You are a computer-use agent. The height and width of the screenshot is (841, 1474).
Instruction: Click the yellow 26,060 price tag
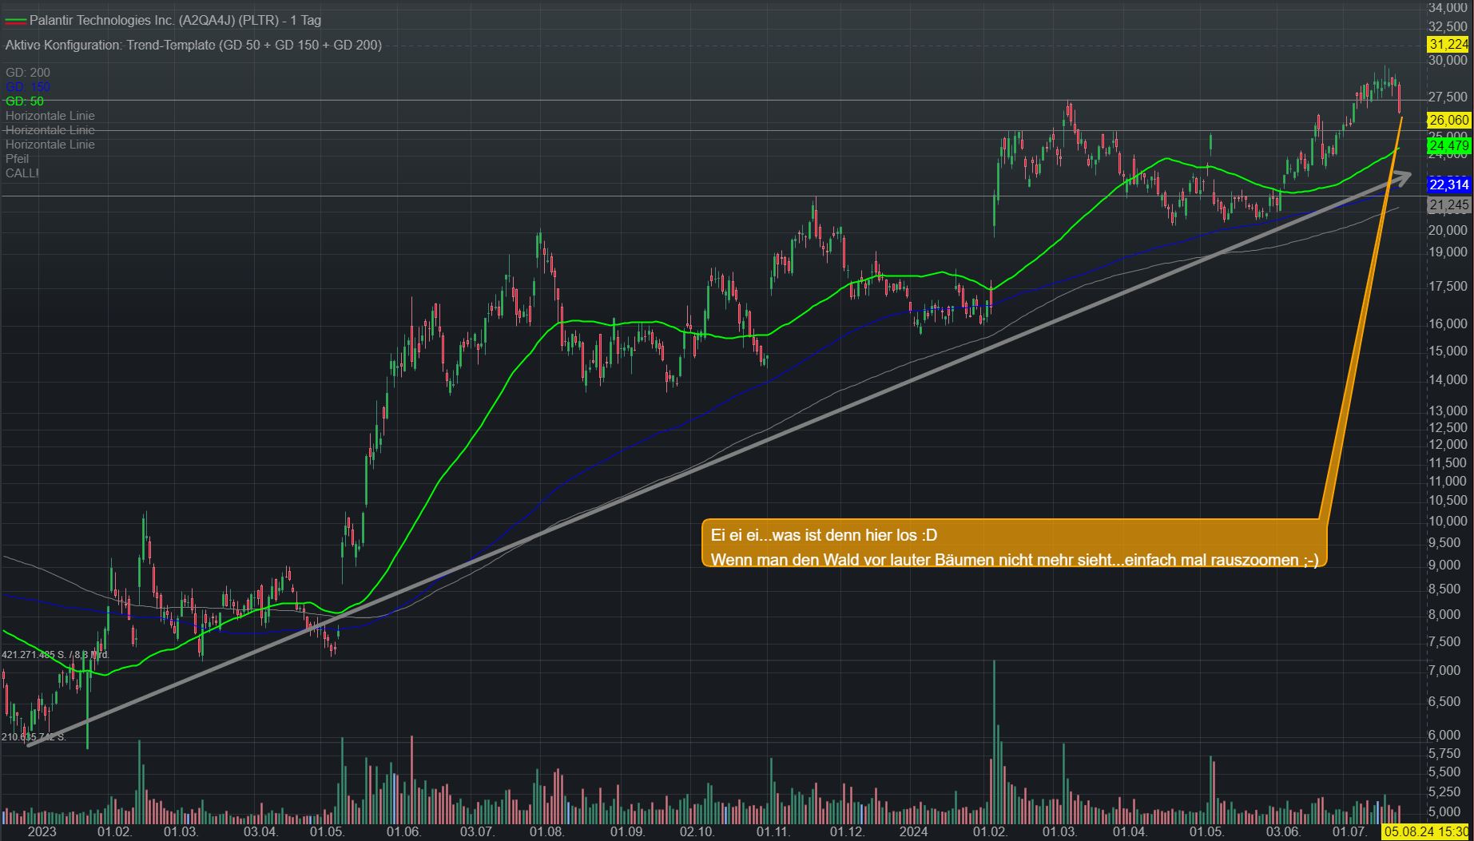(1448, 120)
